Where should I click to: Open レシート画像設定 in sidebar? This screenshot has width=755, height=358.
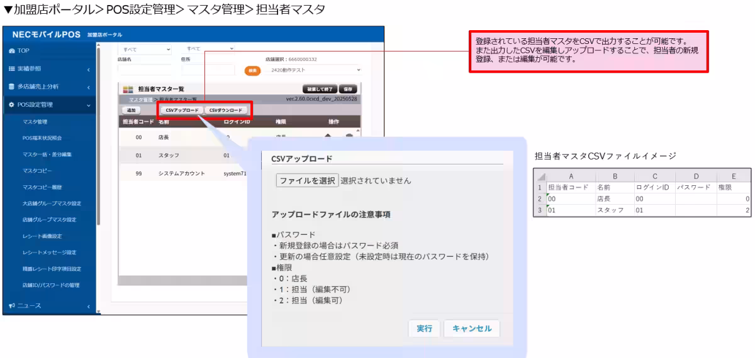pyautogui.click(x=42, y=236)
